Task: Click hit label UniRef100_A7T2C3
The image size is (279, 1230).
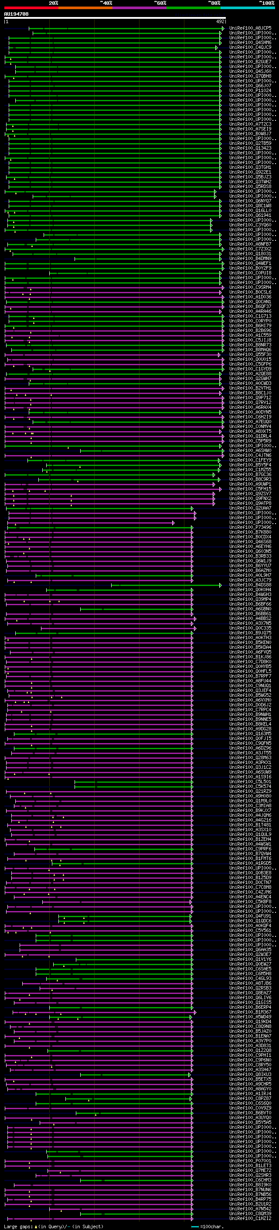Action: [250, 124]
